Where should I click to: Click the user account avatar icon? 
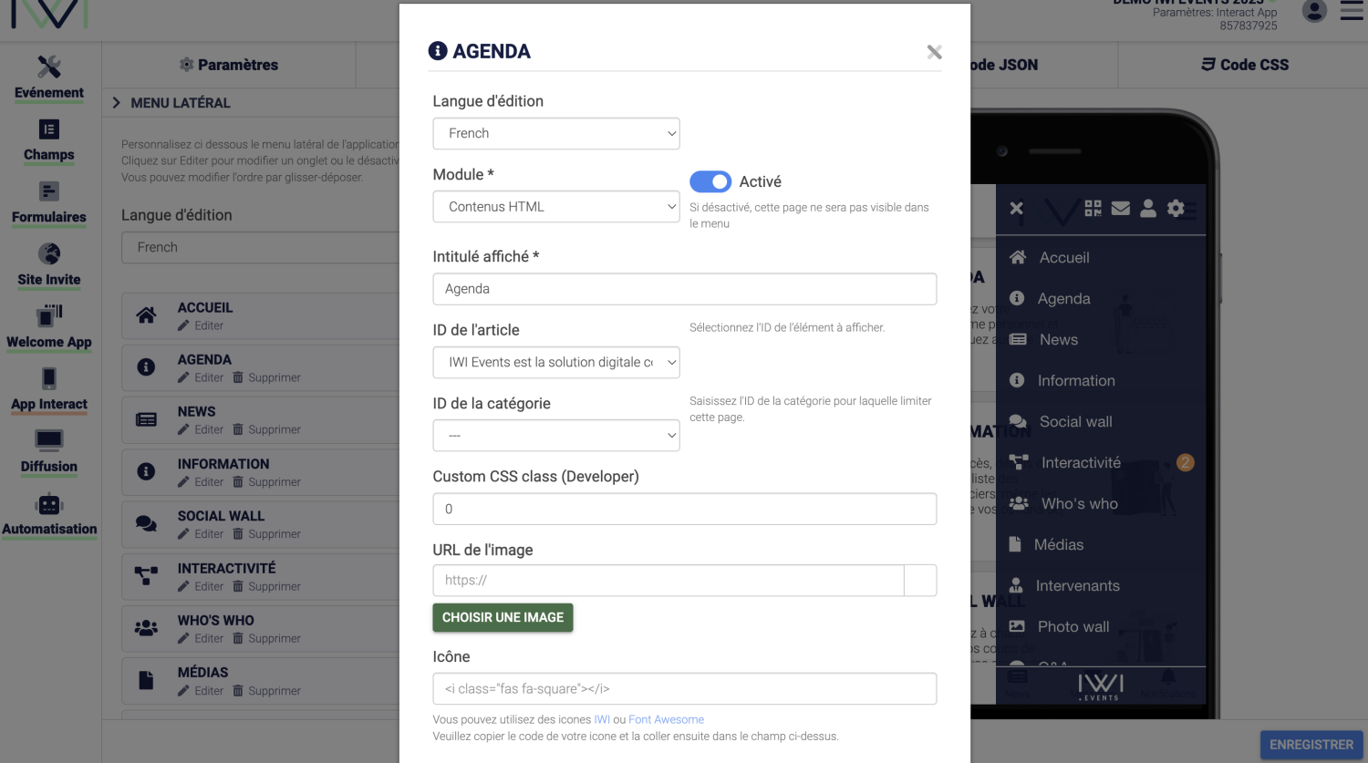tap(1314, 11)
